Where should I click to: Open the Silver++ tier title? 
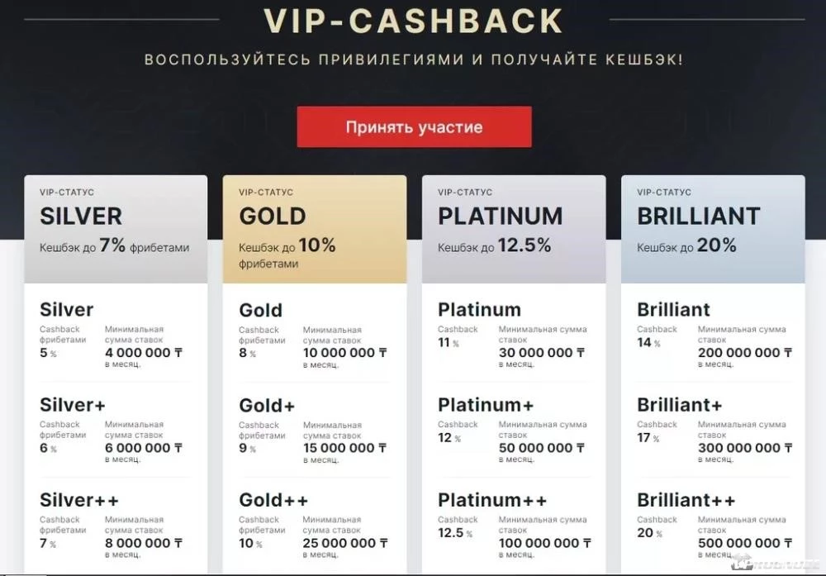79,500
